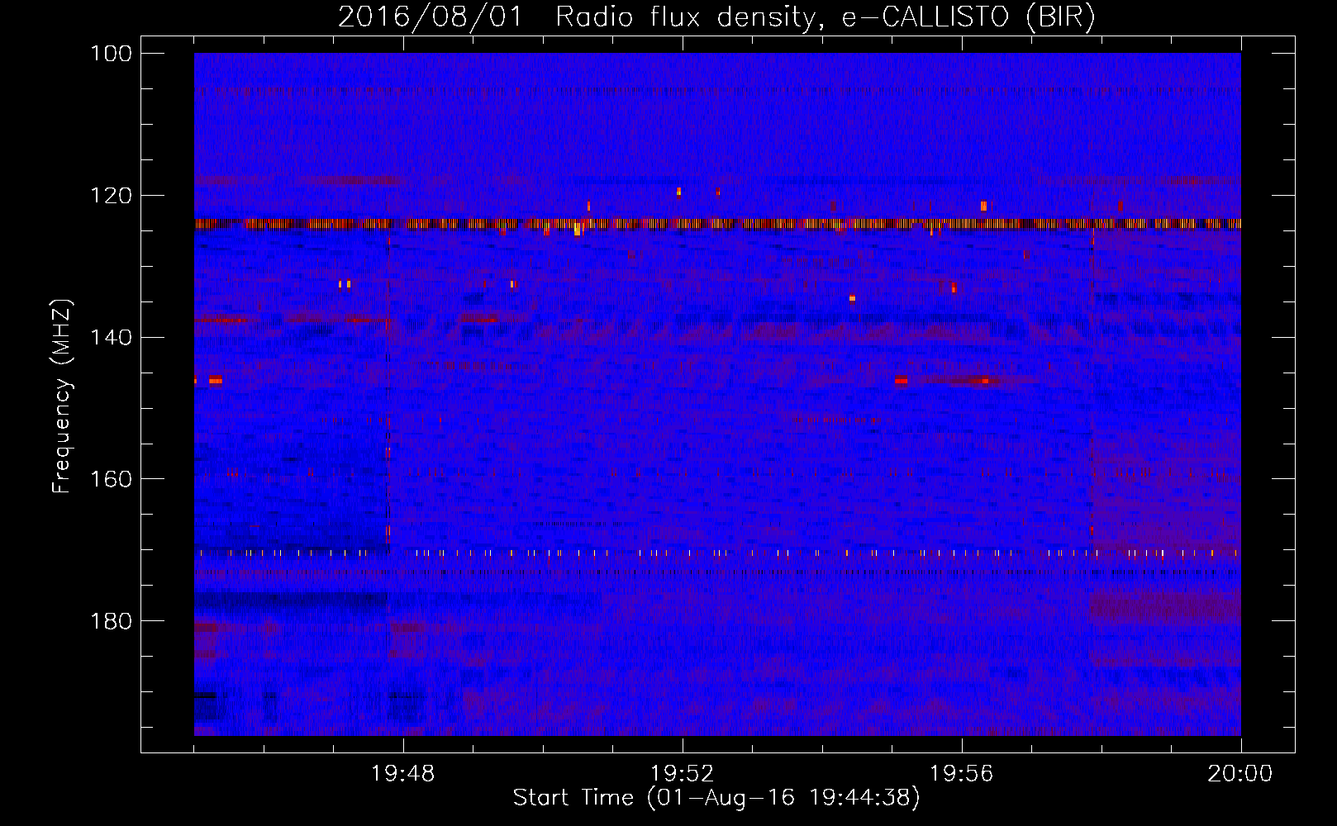Click the 19:56 time tick label
Screen dimensions: 1337x826
point(962,773)
